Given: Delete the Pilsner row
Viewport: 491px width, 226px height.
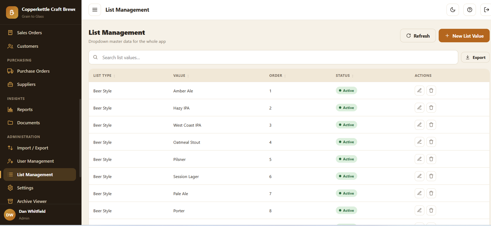Looking at the screenshot, I should pyautogui.click(x=431, y=159).
